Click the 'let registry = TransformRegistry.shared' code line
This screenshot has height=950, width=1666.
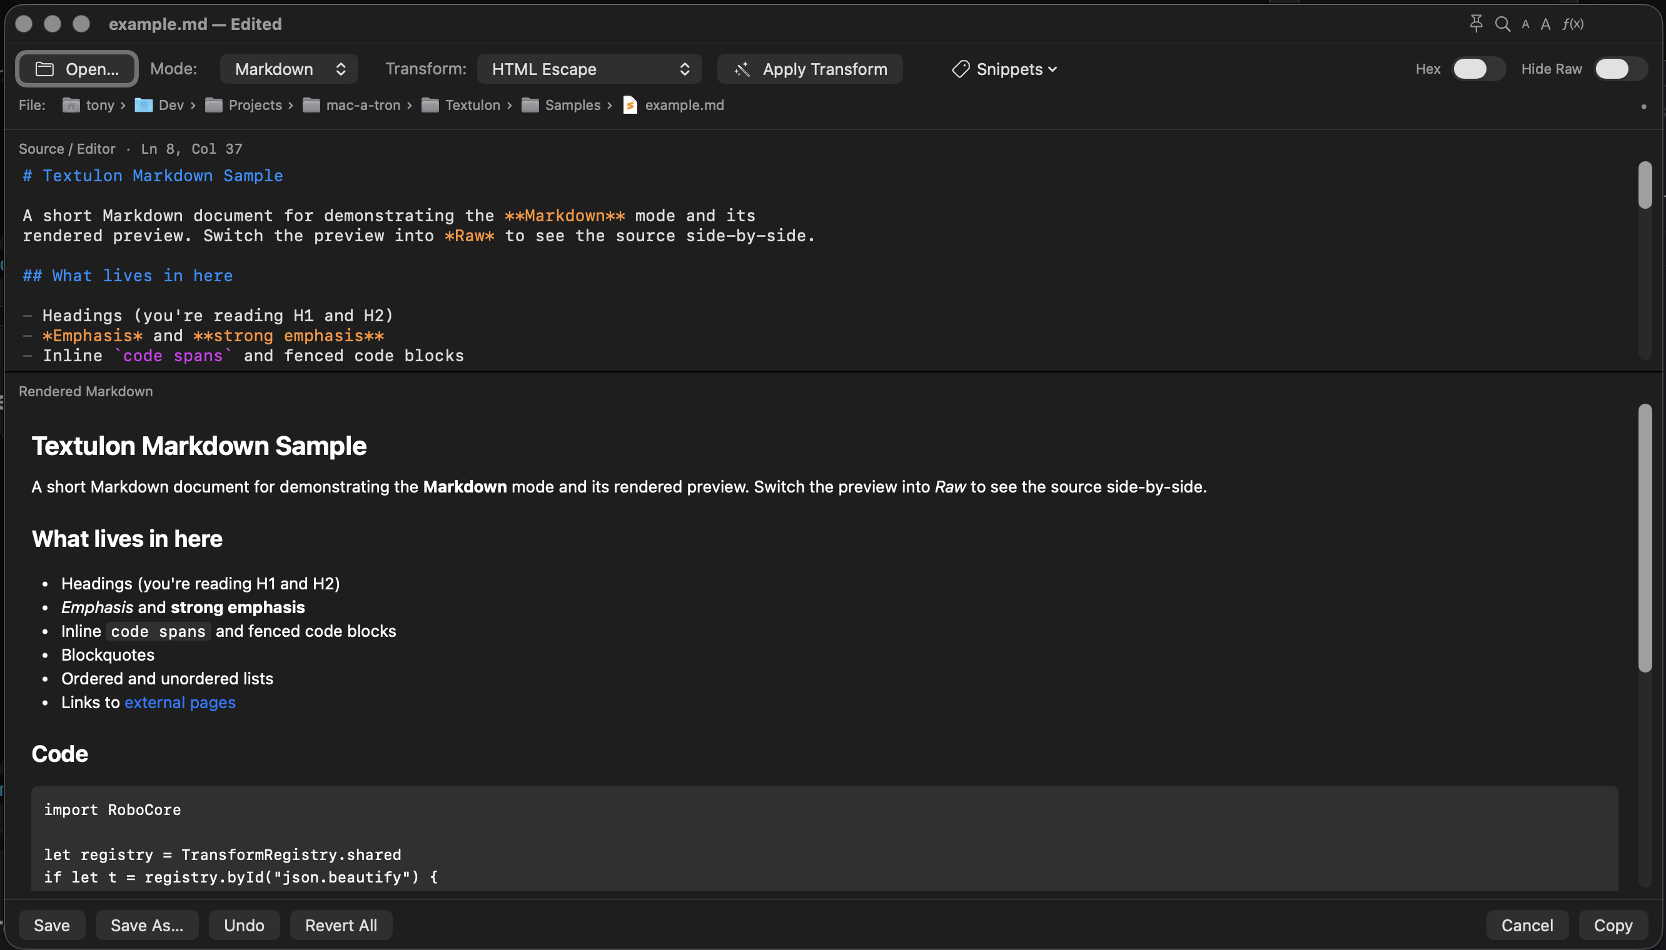(223, 856)
